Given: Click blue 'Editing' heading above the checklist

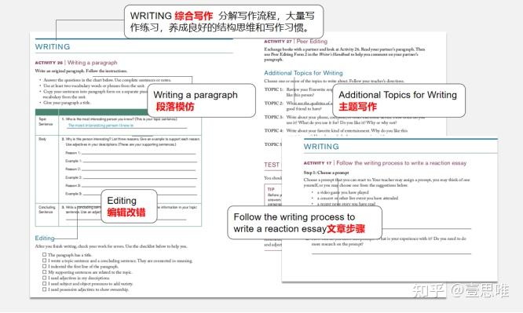Looking at the screenshot, I should click(x=45, y=238).
